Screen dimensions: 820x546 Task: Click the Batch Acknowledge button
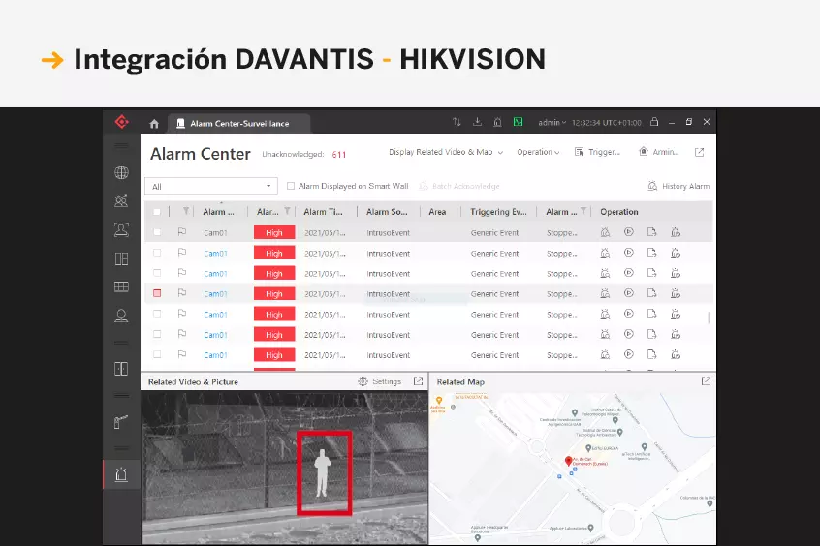[459, 186]
